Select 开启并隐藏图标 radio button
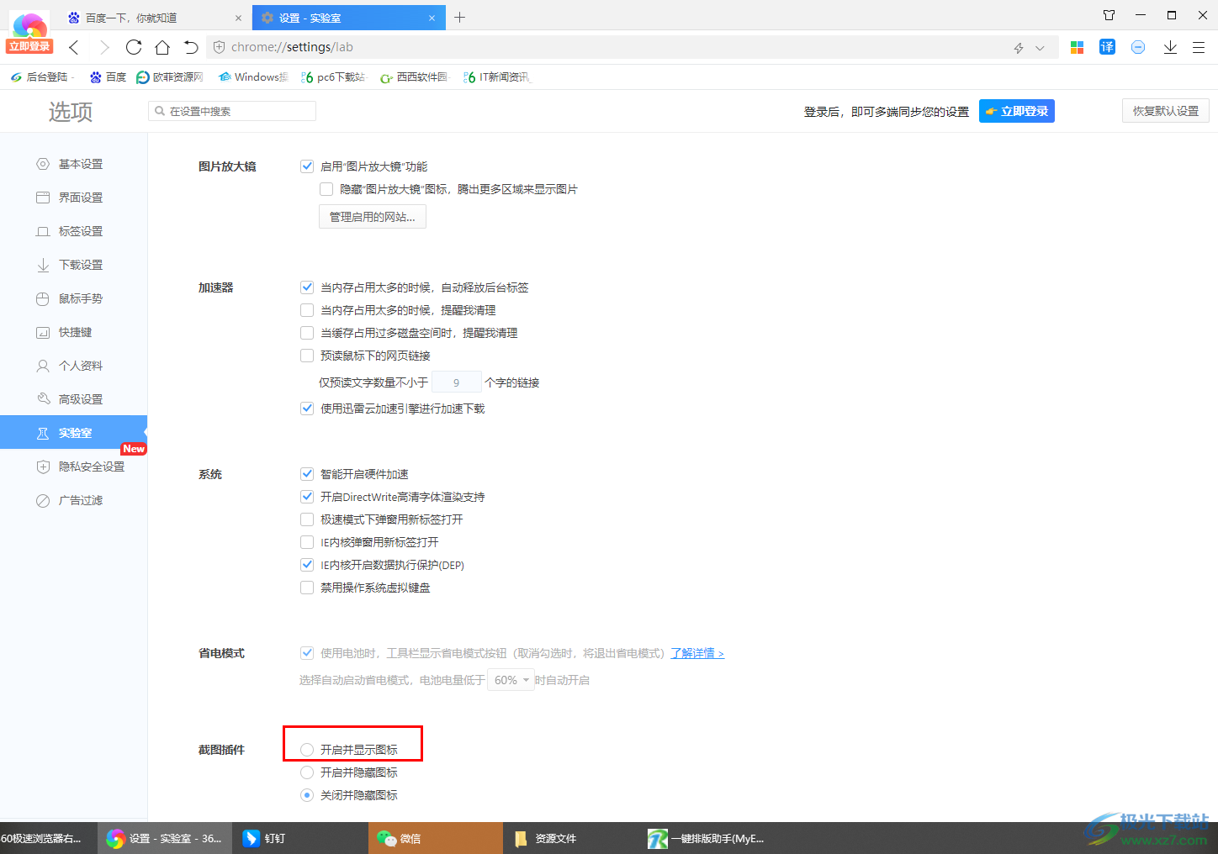This screenshot has height=854, width=1218. (307, 772)
